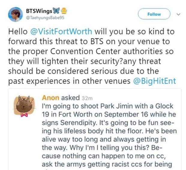186x170 pixels.
Task: Open the @TaehyungsBabe95 handle
Action: [45, 18]
